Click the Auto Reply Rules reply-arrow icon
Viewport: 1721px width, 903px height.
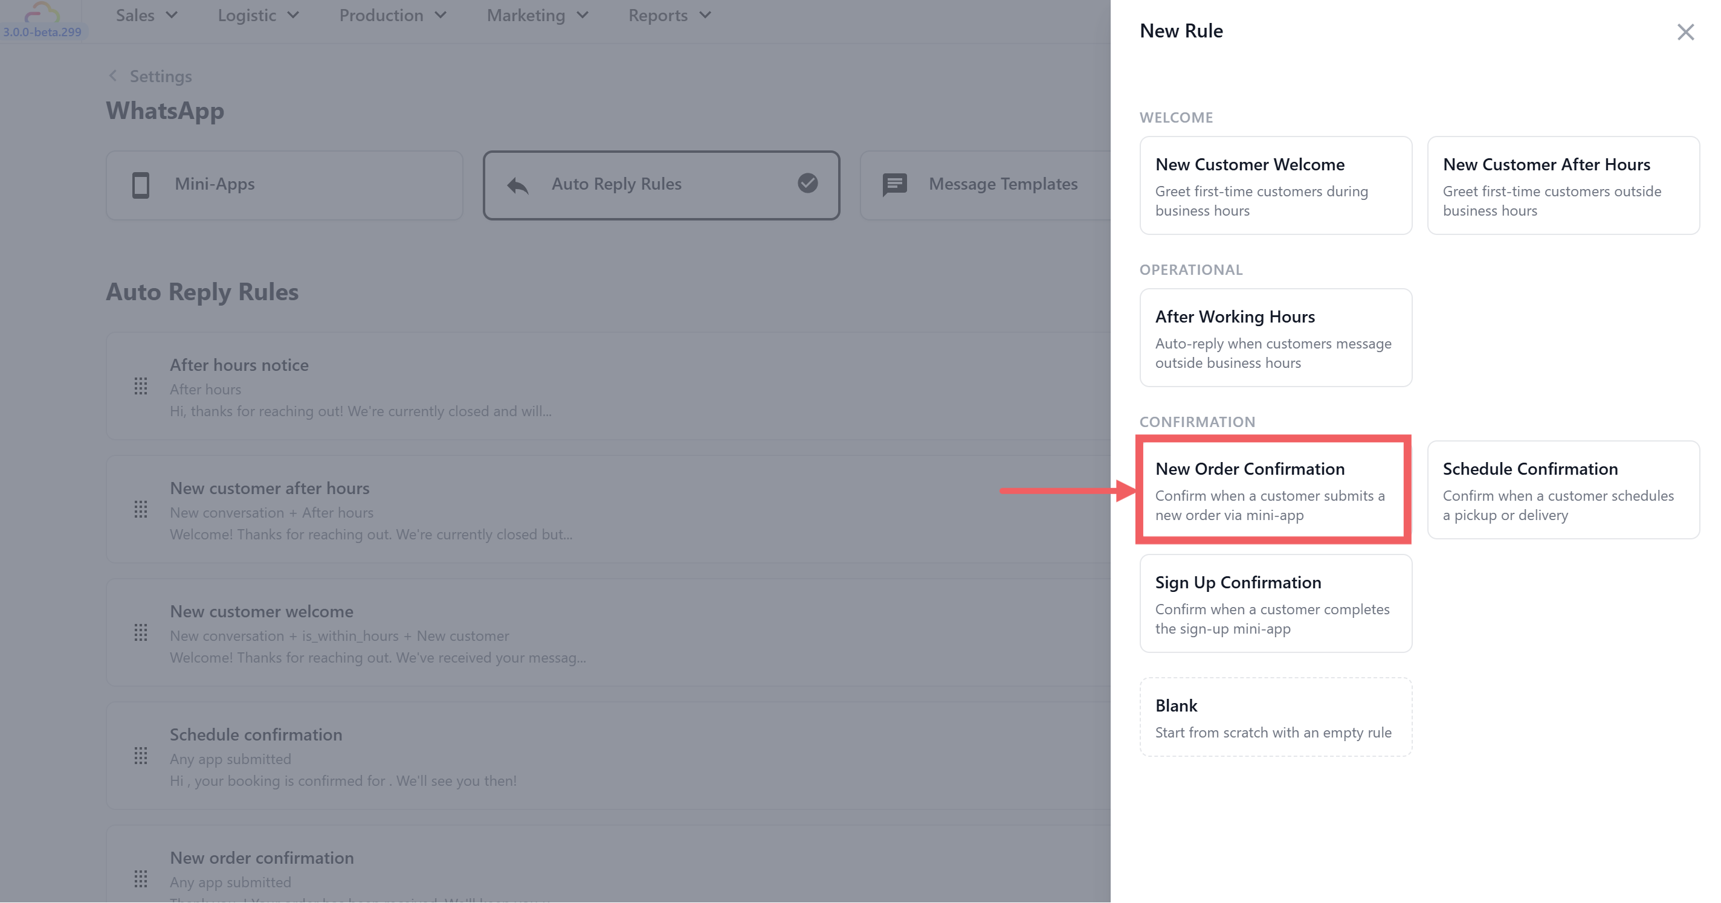517,185
